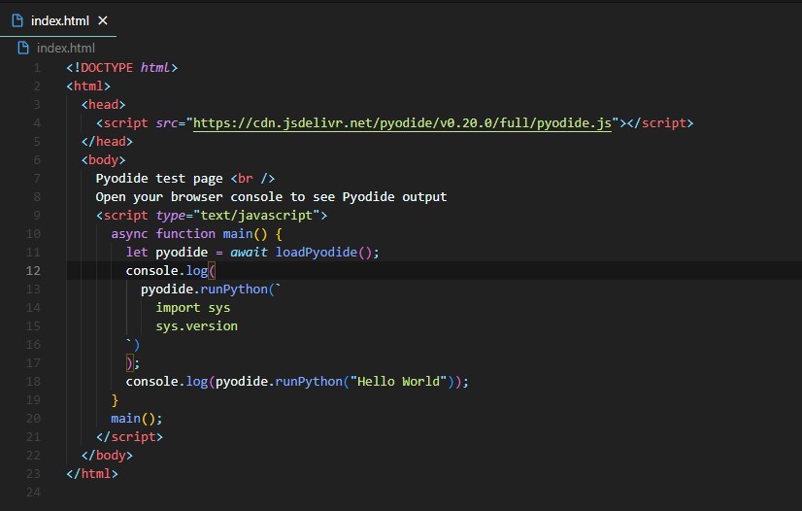Click the closing html tag on line 23

coord(92,474)
